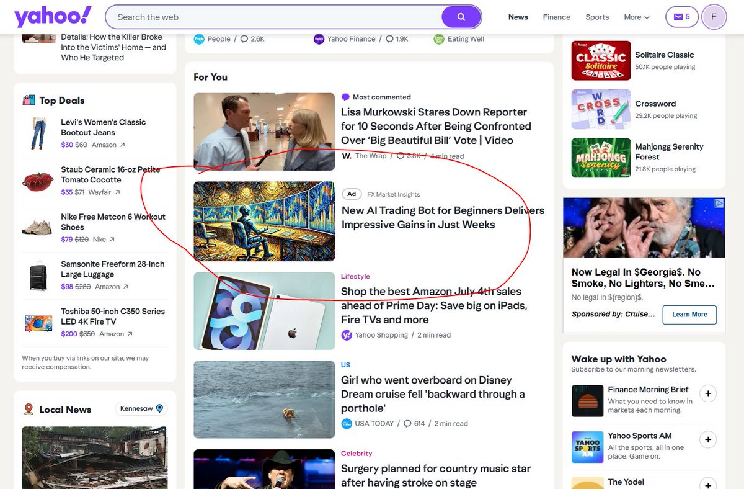Viewport: 744px width, 489px height.
Task: Open the profile avatar with letter F
Action: tap(714, 17)
